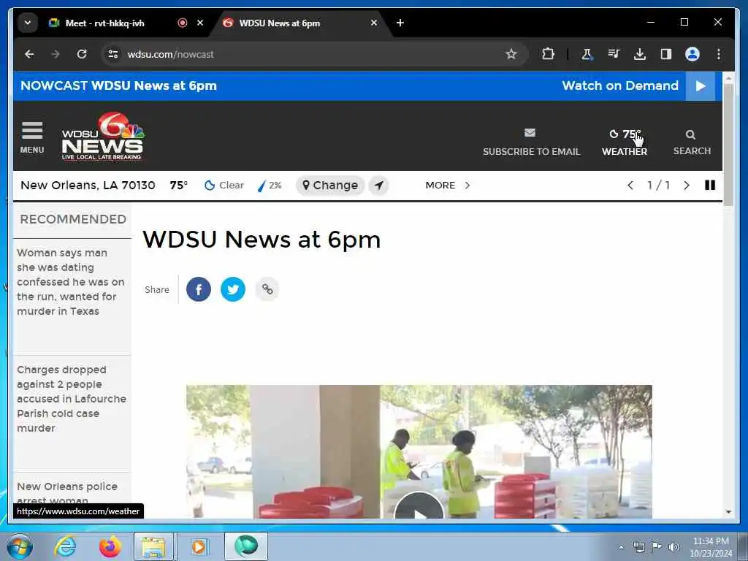Image resolution: width=748 pixels, height=561 pixels.
Task: Close the WDSU News at 6pm tab
Action: (x=374, y=23)
